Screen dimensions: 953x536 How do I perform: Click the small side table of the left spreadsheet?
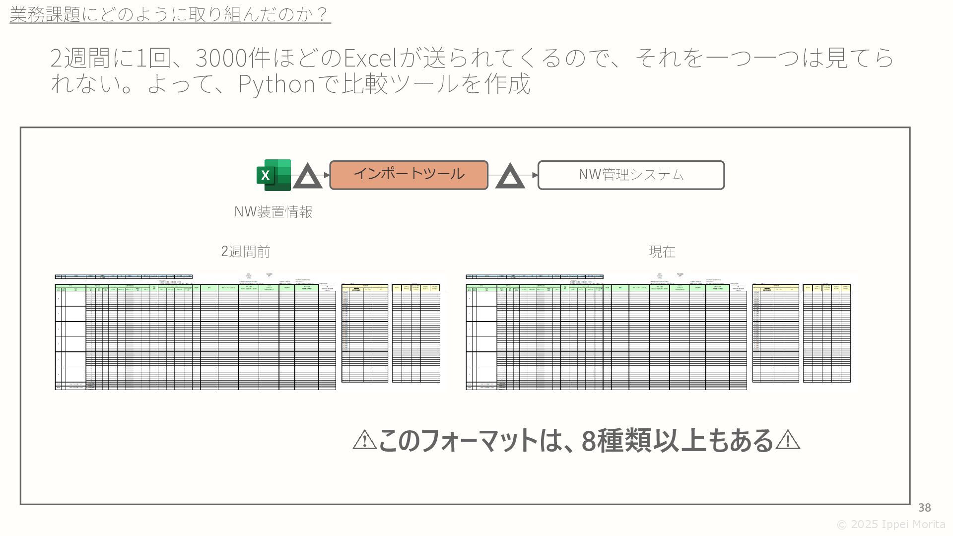point(365,334)
